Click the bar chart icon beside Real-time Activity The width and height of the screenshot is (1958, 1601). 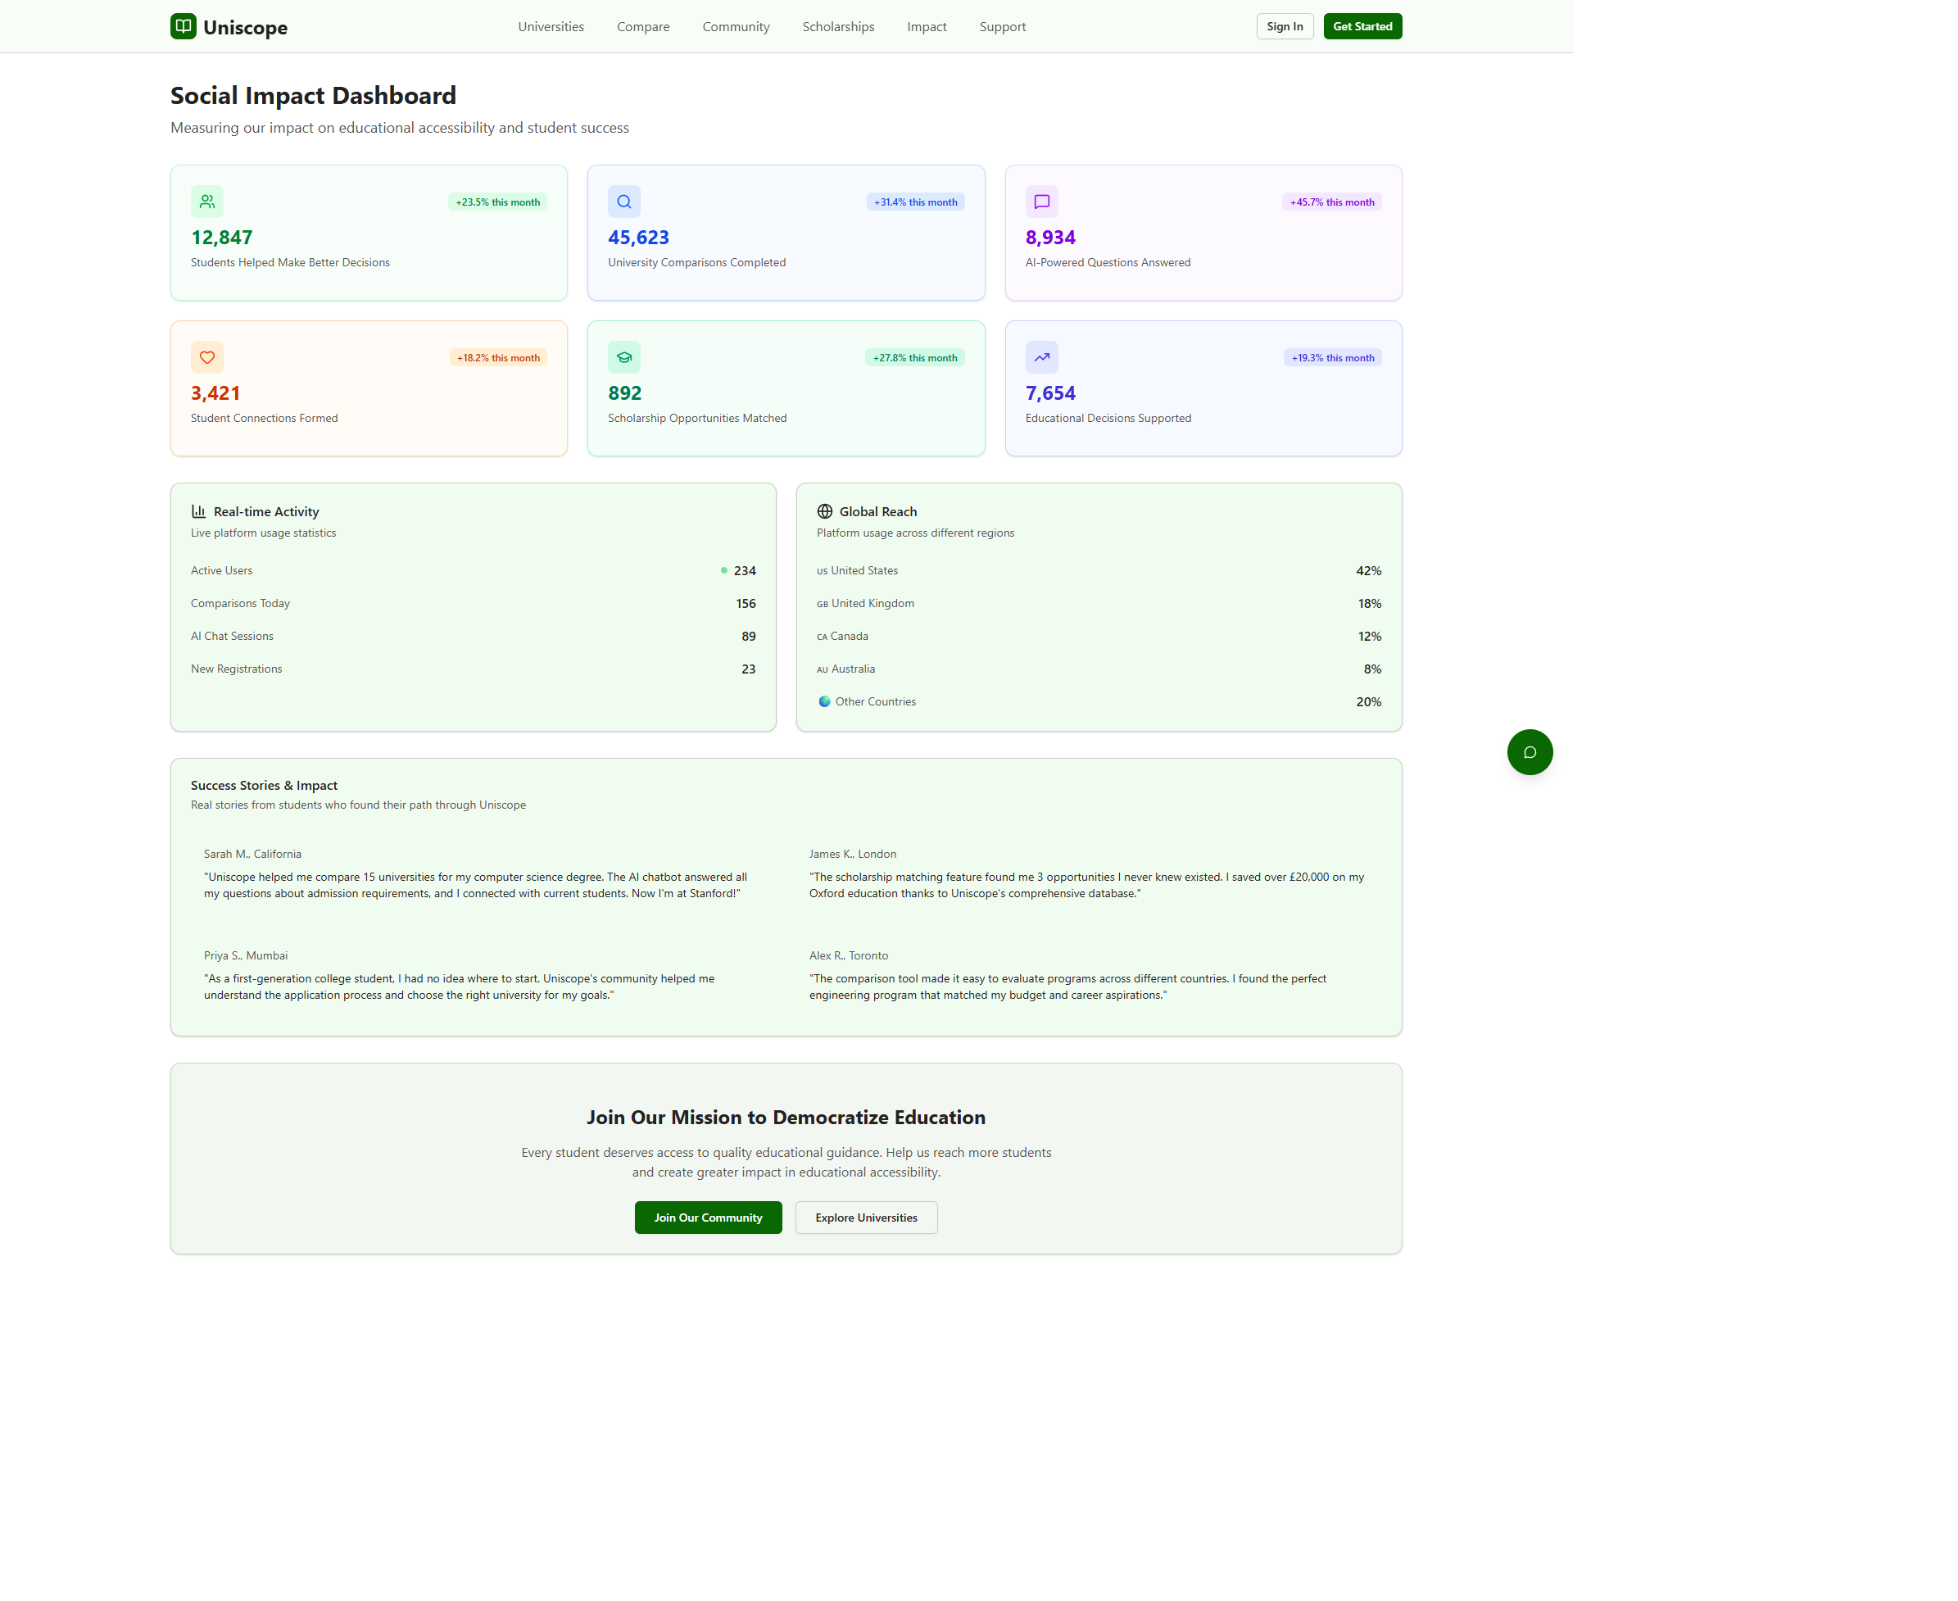pyautogui.click(x=198, y=511)
